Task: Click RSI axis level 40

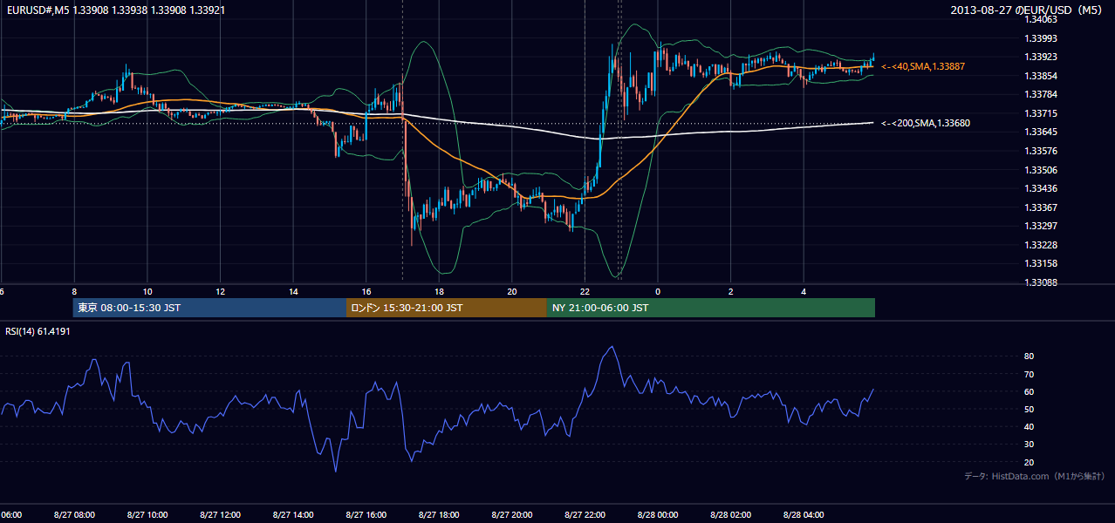Action: pyautogui.click(x=1029, y=427)
